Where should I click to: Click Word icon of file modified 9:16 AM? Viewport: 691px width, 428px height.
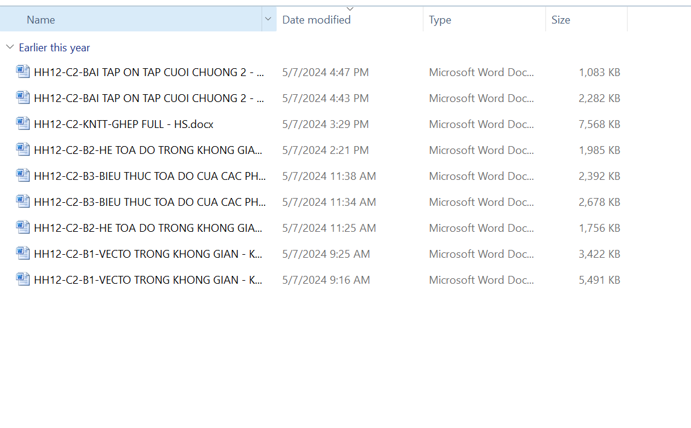click(x=23, y=279)
